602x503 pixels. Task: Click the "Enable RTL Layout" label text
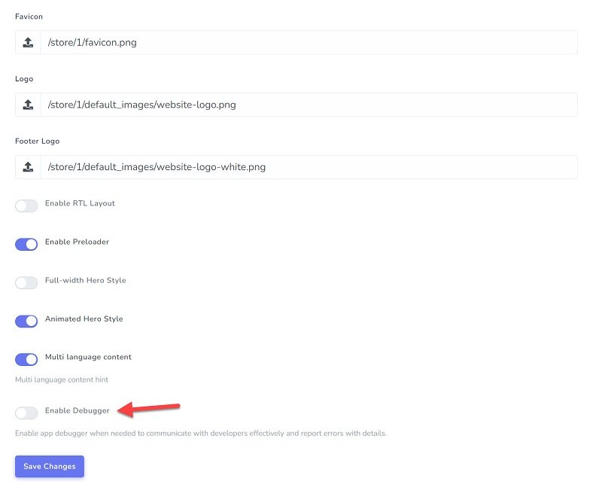pyautogui.click(x=80, y=203)
